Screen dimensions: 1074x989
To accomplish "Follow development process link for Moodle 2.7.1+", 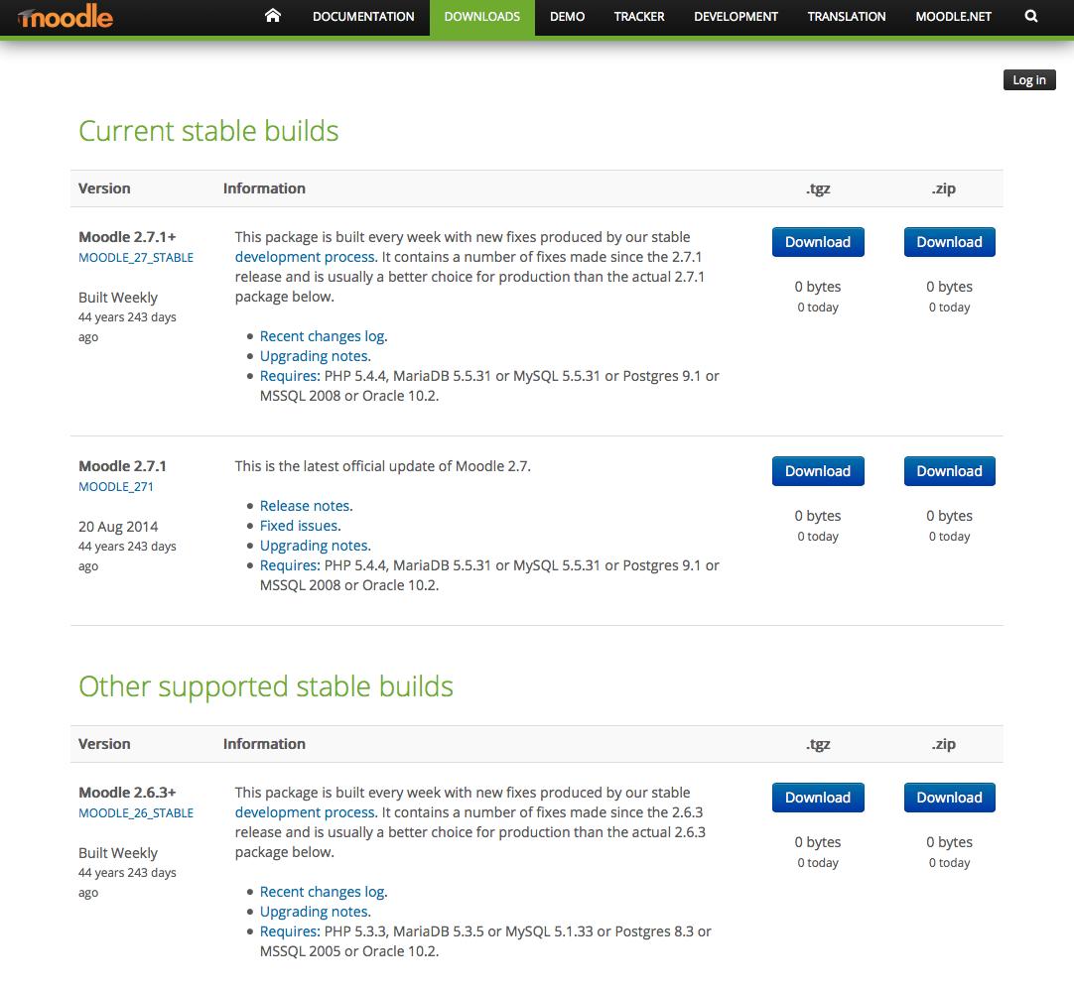I will (x=305, y=257).
